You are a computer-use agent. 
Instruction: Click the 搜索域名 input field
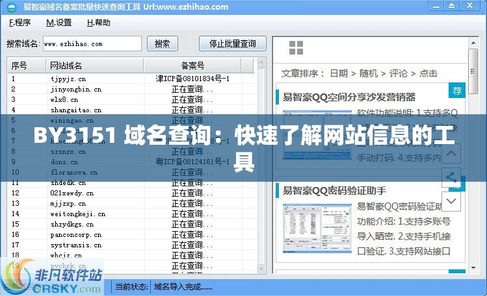click(x=92, y=43)
